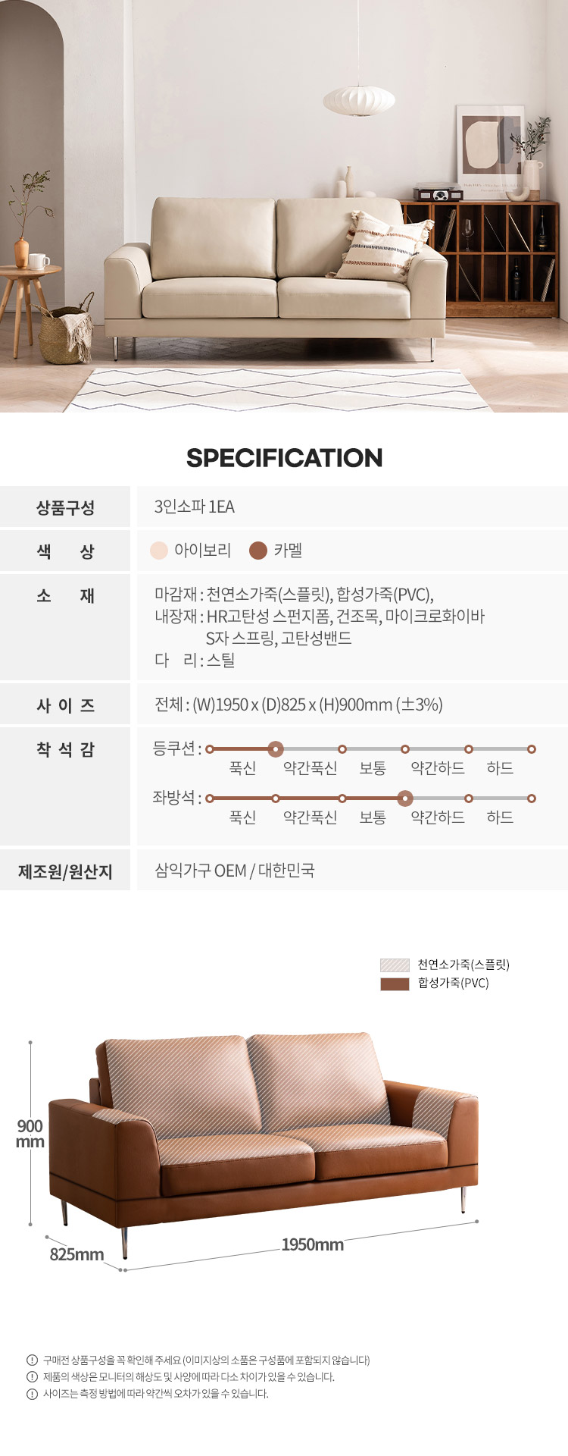
Task: Click the third notice exclamation icon
Action: 32,1394
